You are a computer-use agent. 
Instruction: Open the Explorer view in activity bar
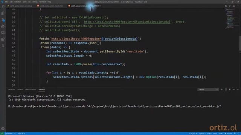click(x=3, y=13)
